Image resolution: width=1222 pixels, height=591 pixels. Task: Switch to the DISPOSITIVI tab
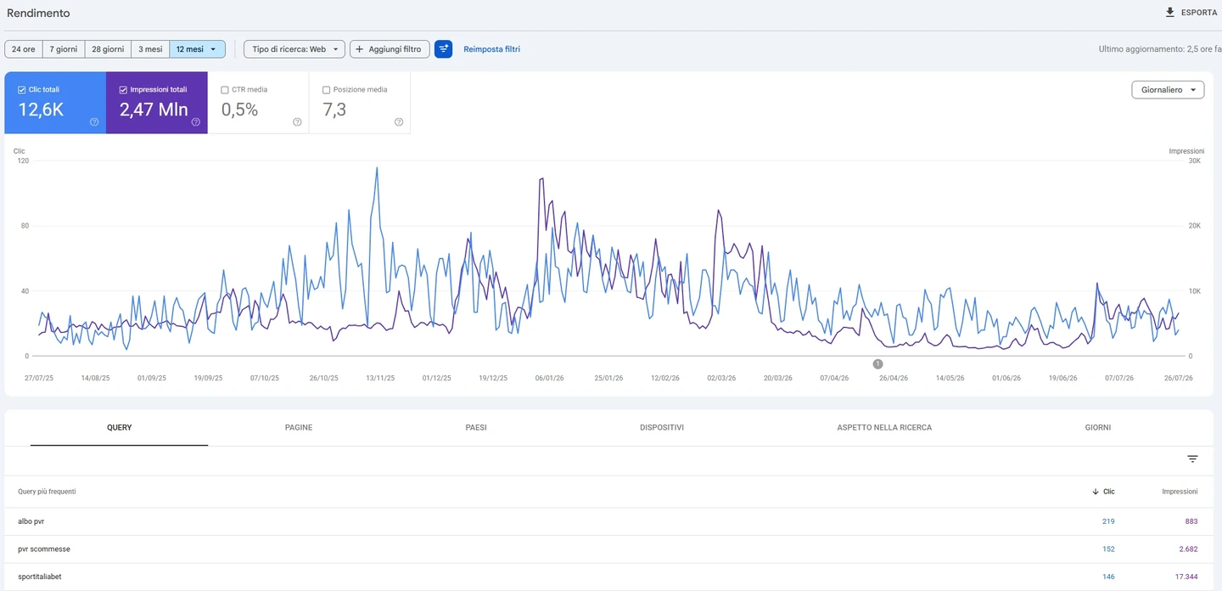point(662,427)
